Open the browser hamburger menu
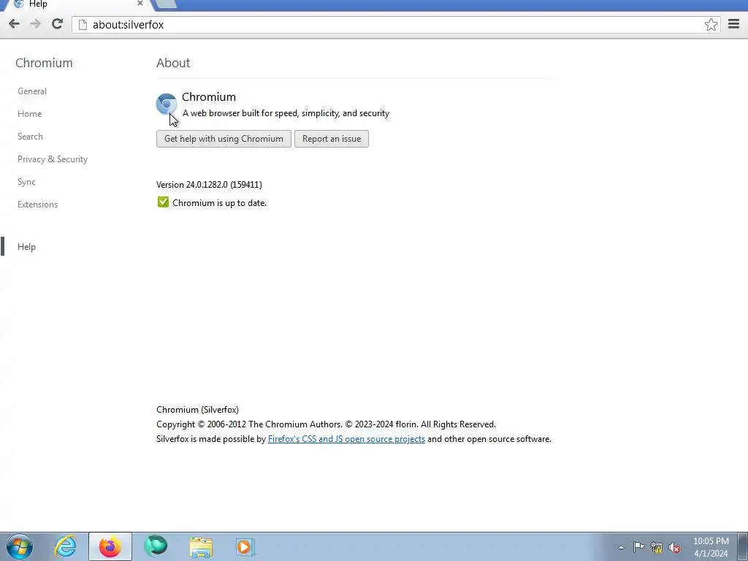This screenshot has width=748, height=561. pyautogui.click(x=733, y=24)
